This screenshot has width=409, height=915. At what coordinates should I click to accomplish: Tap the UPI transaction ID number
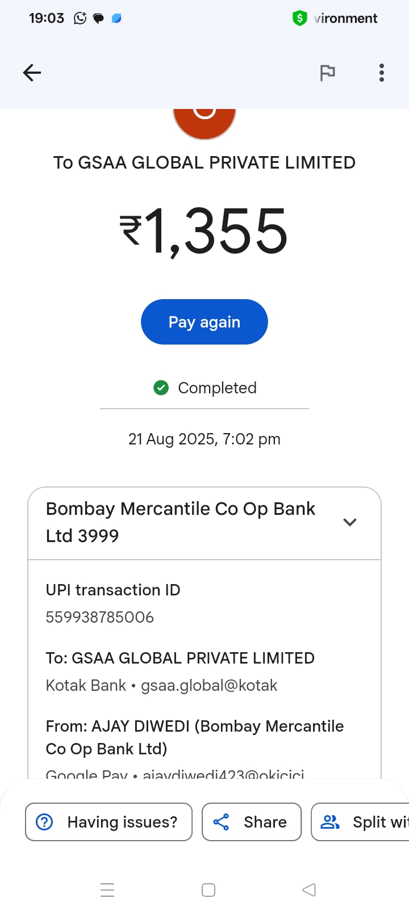(x=100, y=617)
